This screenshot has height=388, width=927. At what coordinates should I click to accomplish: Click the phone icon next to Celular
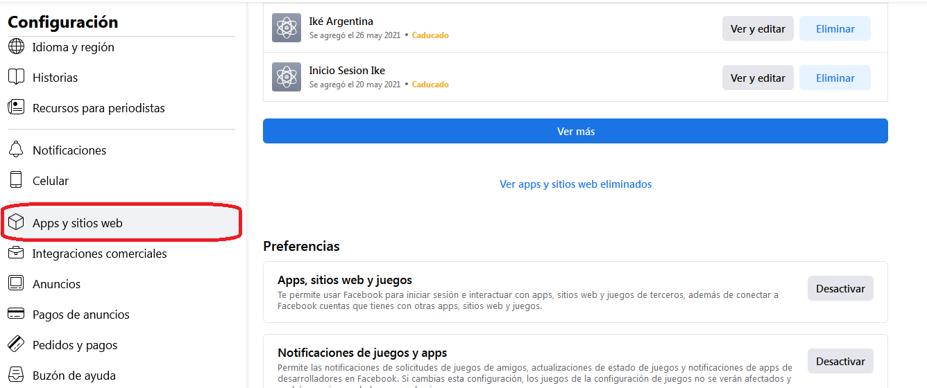tap(16, 181)
